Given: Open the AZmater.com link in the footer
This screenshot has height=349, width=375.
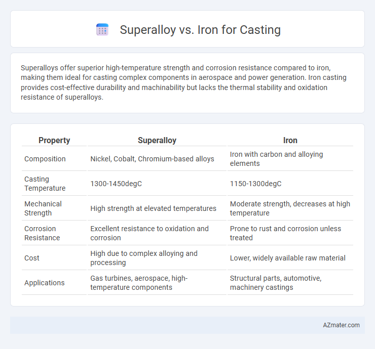Looking at the screenshot, I should coord(341,325).
